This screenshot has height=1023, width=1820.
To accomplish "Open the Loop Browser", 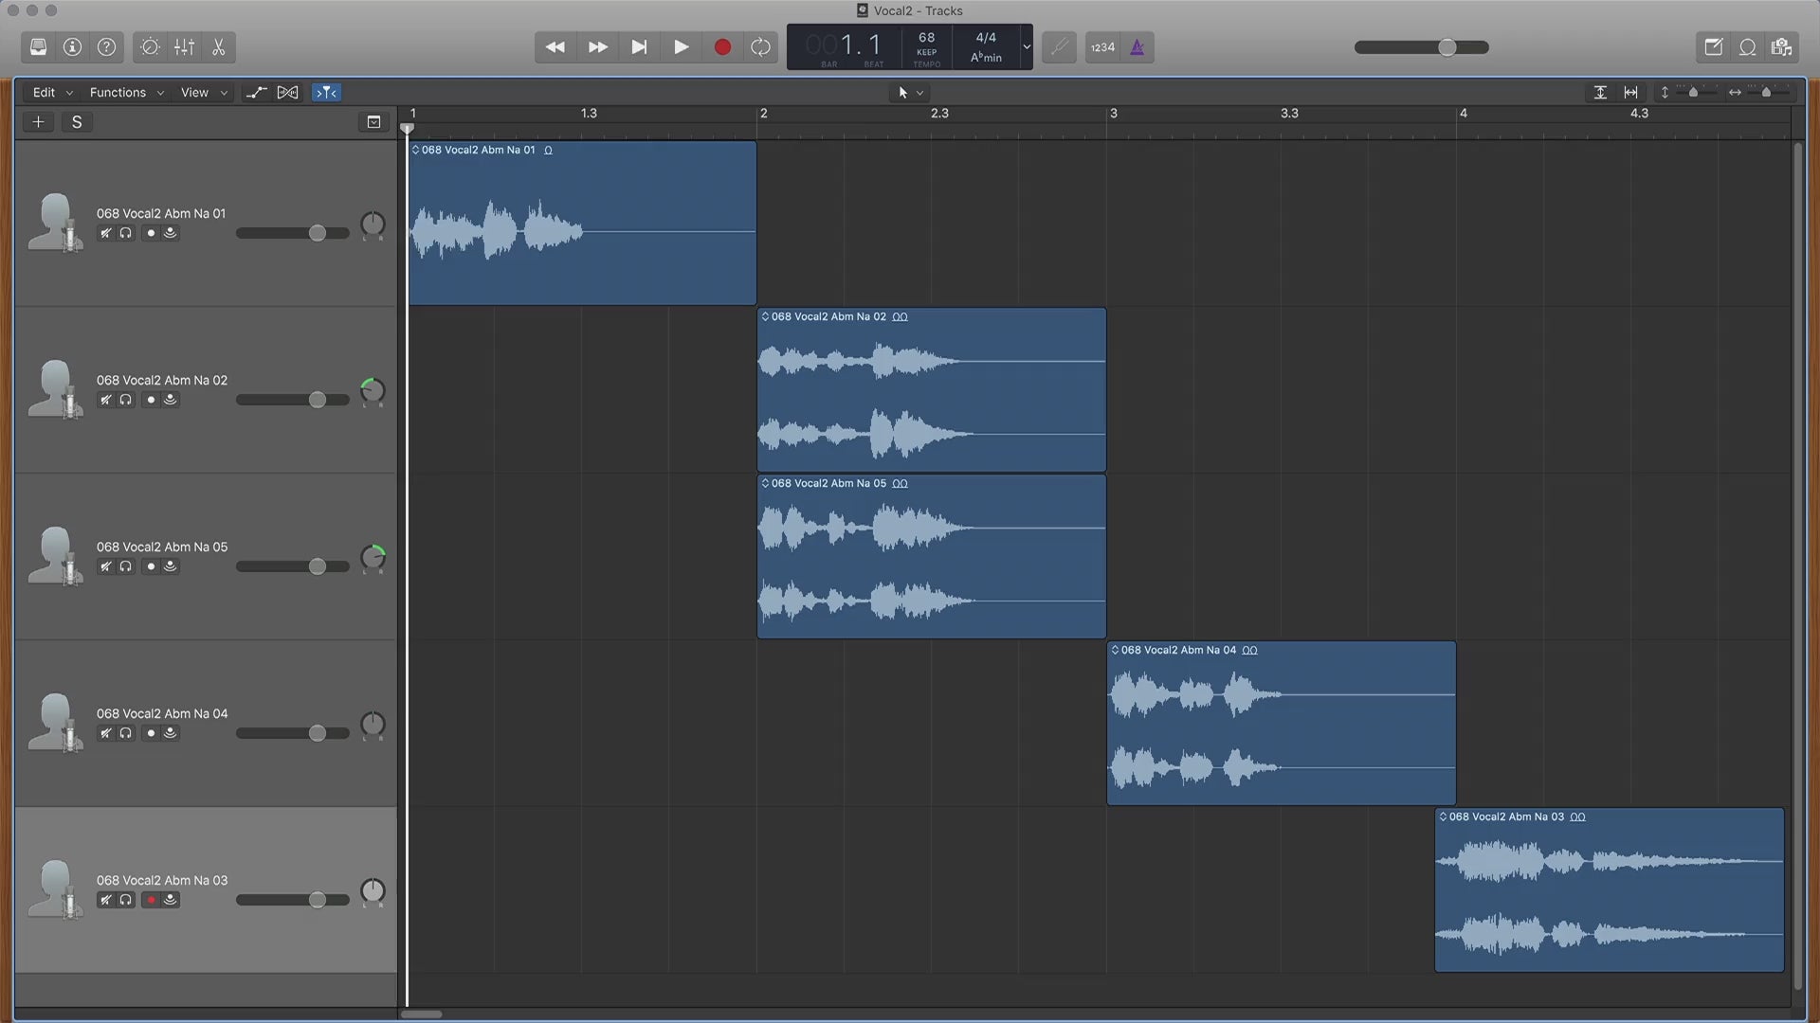I will [1747, 47].
